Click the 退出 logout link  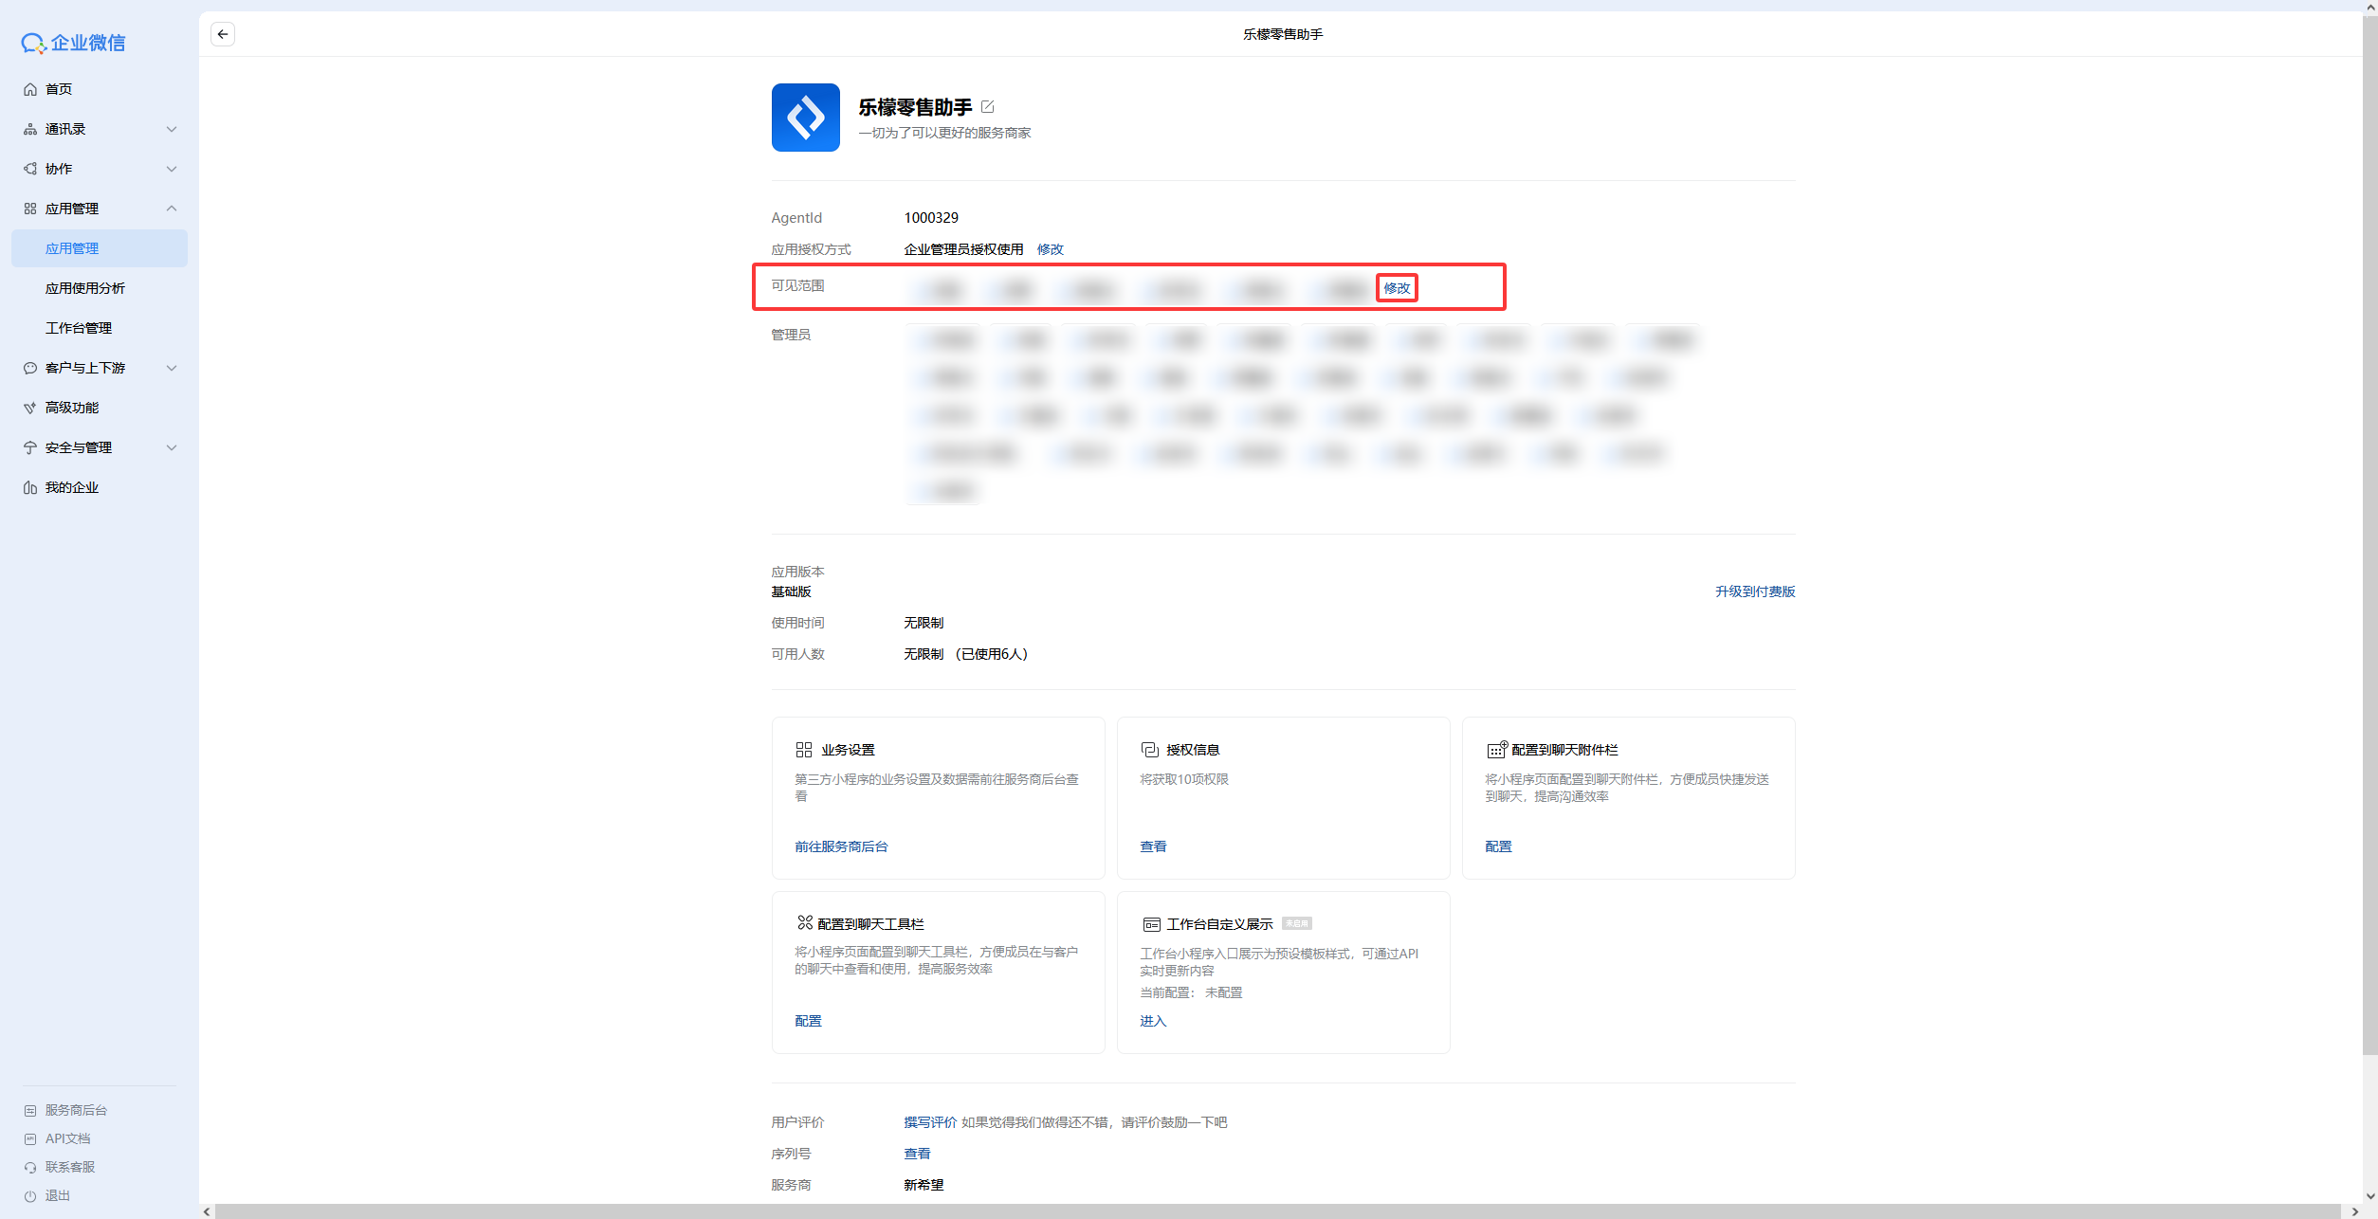tap(58, 1195)
